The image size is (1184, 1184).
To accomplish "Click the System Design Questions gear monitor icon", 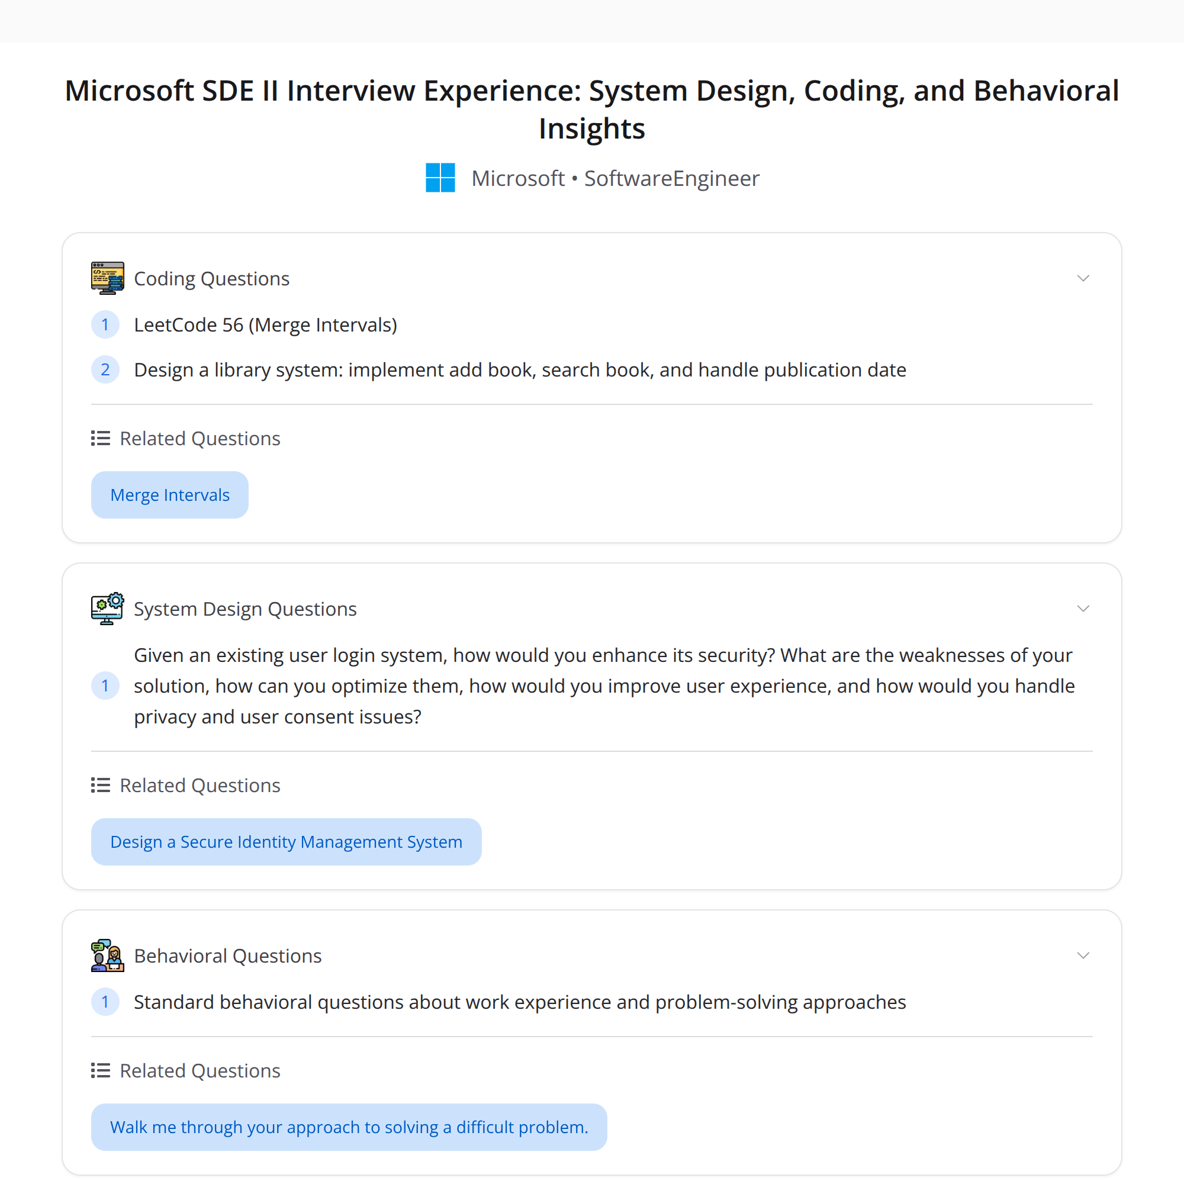I will tap(107, 609).
